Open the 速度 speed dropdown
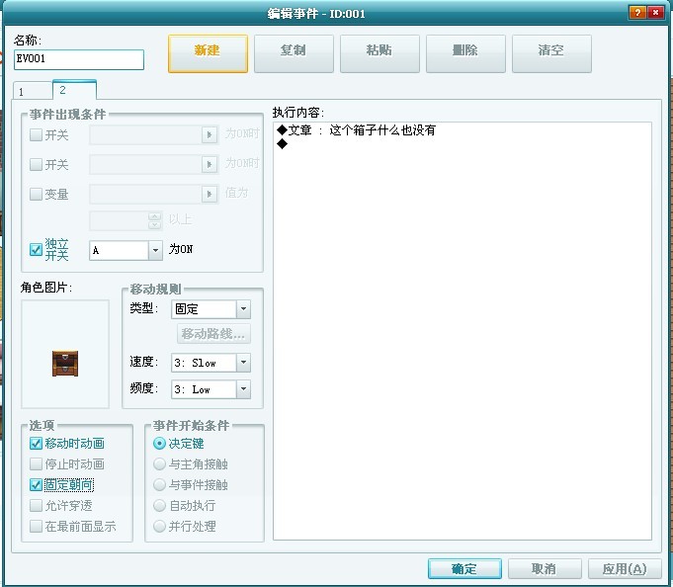 click(x=243, y=363)
